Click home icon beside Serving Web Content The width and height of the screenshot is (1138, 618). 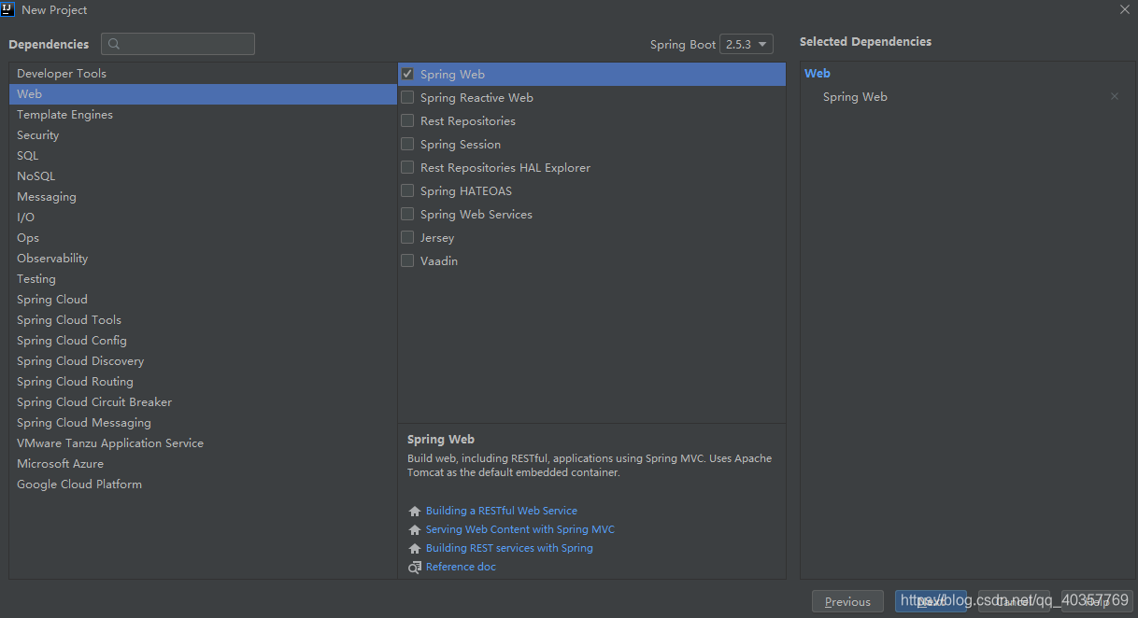(415, 529)
